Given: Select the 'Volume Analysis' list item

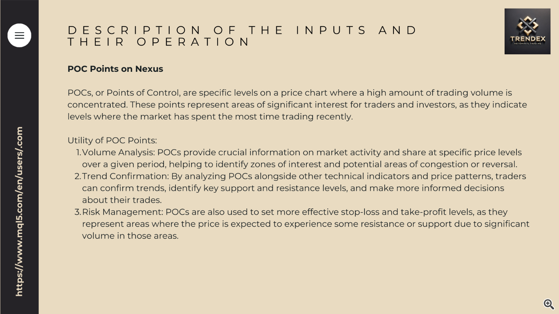Looking at the screenshot, I should [x=302, y=158].
